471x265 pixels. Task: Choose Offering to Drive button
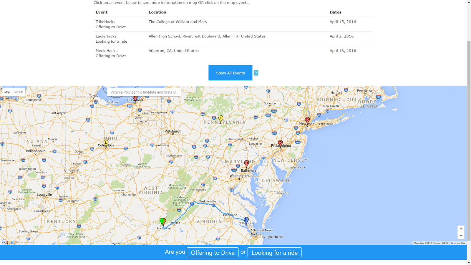tap(213, 252)
